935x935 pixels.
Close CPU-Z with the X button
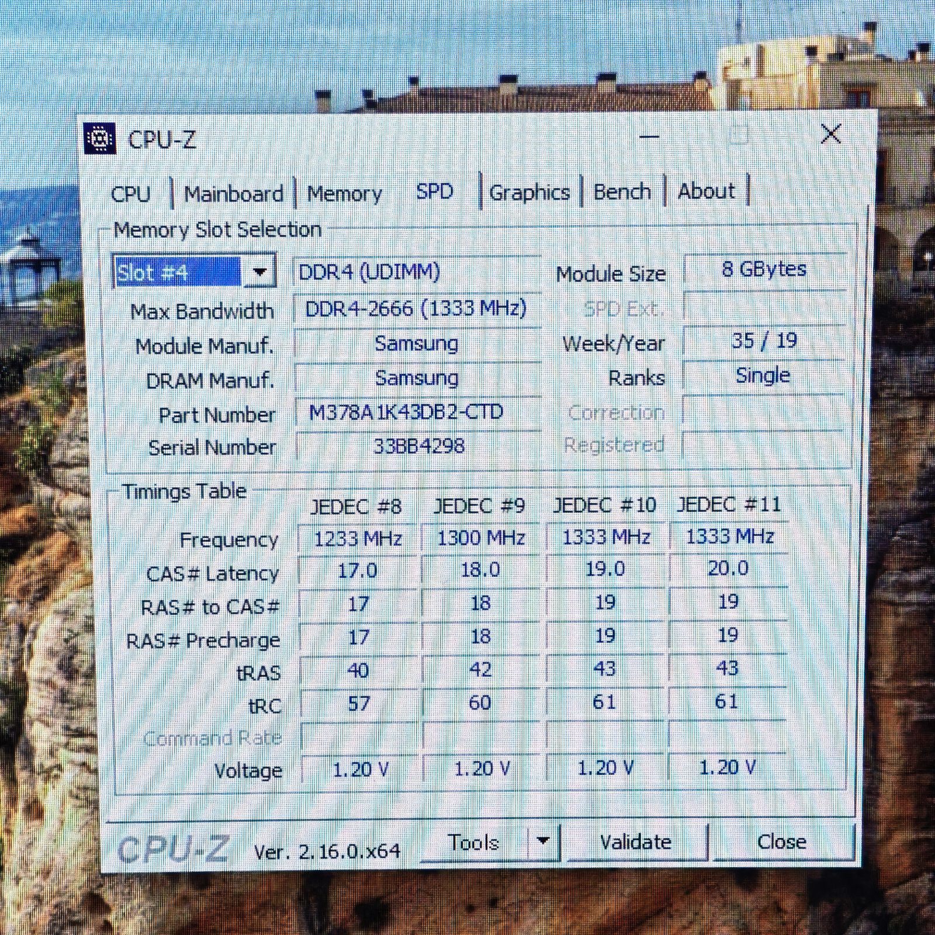pyautogui.click(x=830, y=134)
